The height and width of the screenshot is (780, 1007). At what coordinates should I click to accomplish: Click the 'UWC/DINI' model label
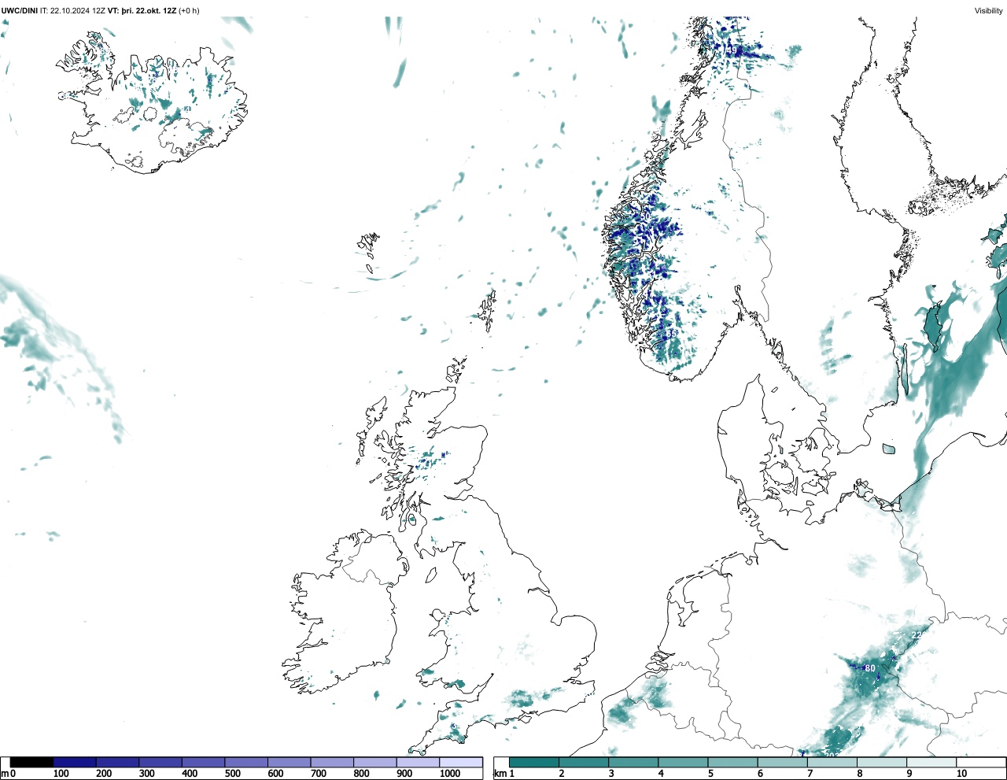coord(20,10)
